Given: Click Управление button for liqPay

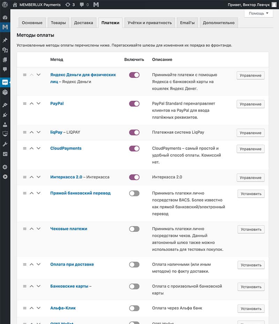Looking at the screenshot, I should coord(250,133).
